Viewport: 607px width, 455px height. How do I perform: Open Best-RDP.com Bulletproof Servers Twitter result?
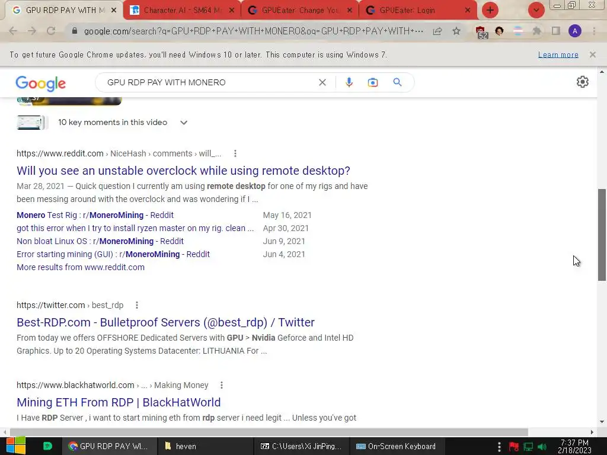(165, 322)
